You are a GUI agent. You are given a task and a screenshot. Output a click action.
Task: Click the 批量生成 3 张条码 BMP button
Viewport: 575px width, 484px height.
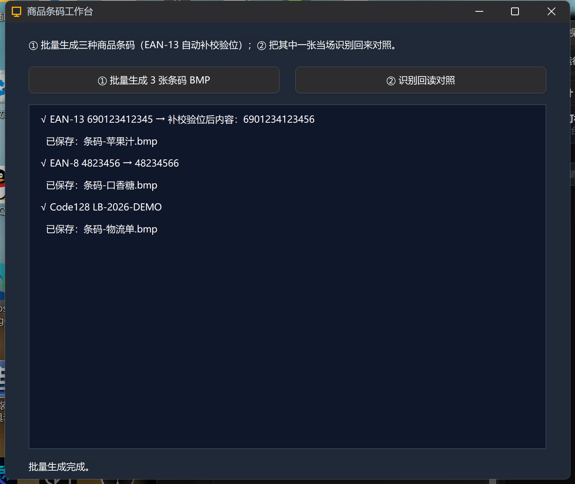(x=154, y=80)
